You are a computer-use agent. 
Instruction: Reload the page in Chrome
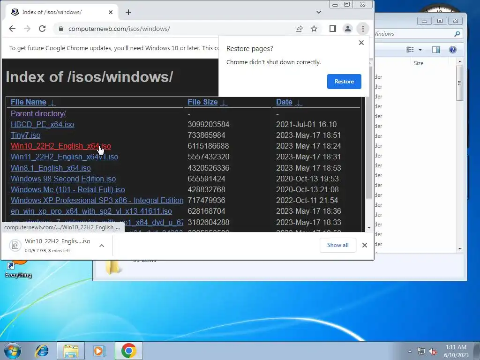click(42, 29)
